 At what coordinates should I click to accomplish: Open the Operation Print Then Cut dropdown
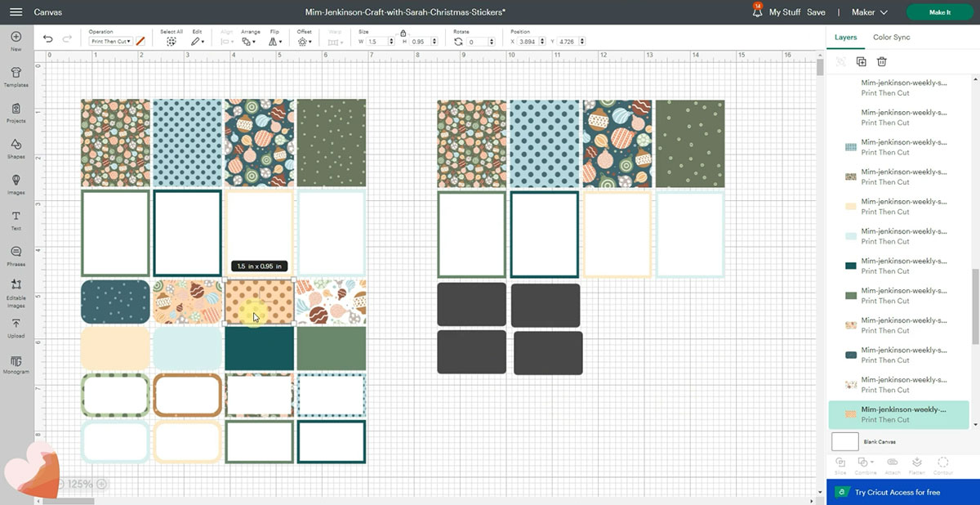tap(109, 41)
